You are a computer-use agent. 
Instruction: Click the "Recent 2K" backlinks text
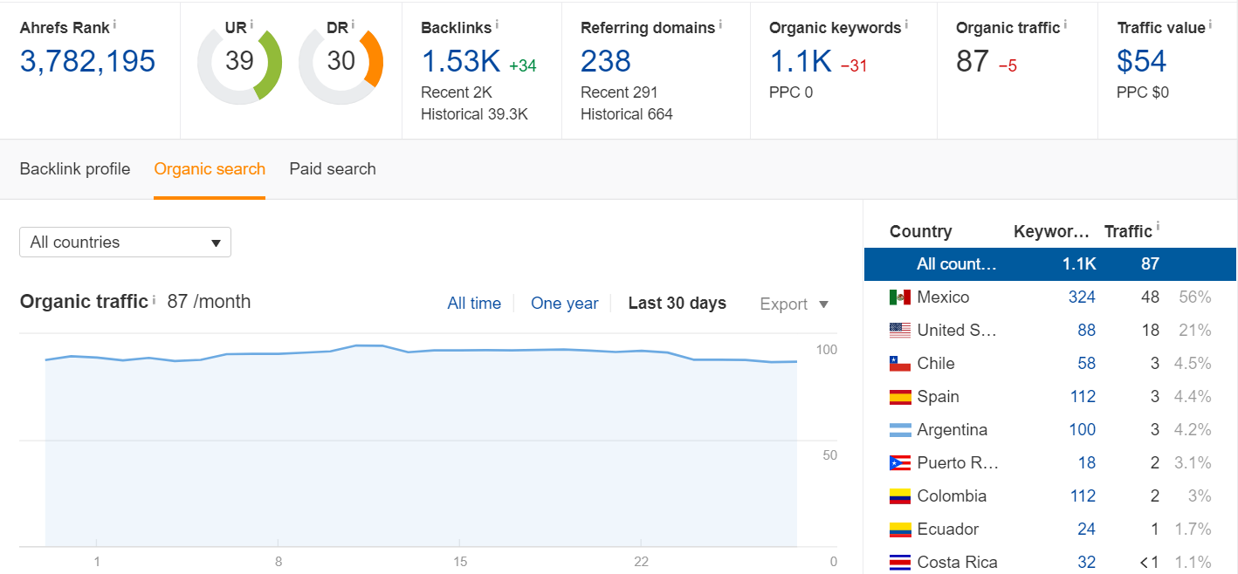click(x=457, y=92)
